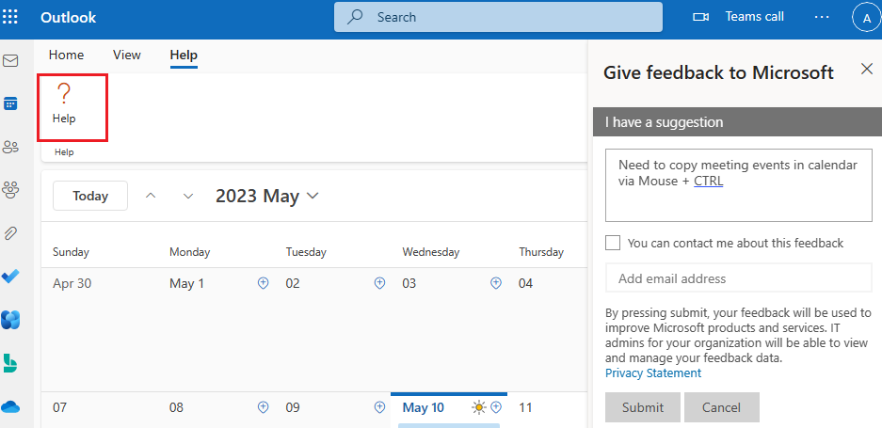
Task: Click the Today button
Action: 90,196
